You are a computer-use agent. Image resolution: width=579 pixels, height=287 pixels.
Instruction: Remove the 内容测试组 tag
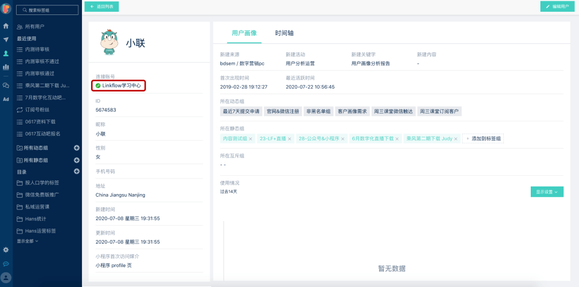[x=250, y=139]
